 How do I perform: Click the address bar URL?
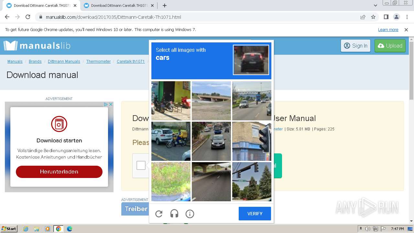(113, 17)
